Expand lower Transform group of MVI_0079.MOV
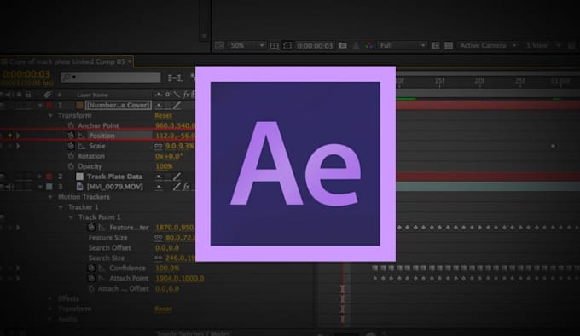Viewport: 580px width, 336px height. (50, 309)
